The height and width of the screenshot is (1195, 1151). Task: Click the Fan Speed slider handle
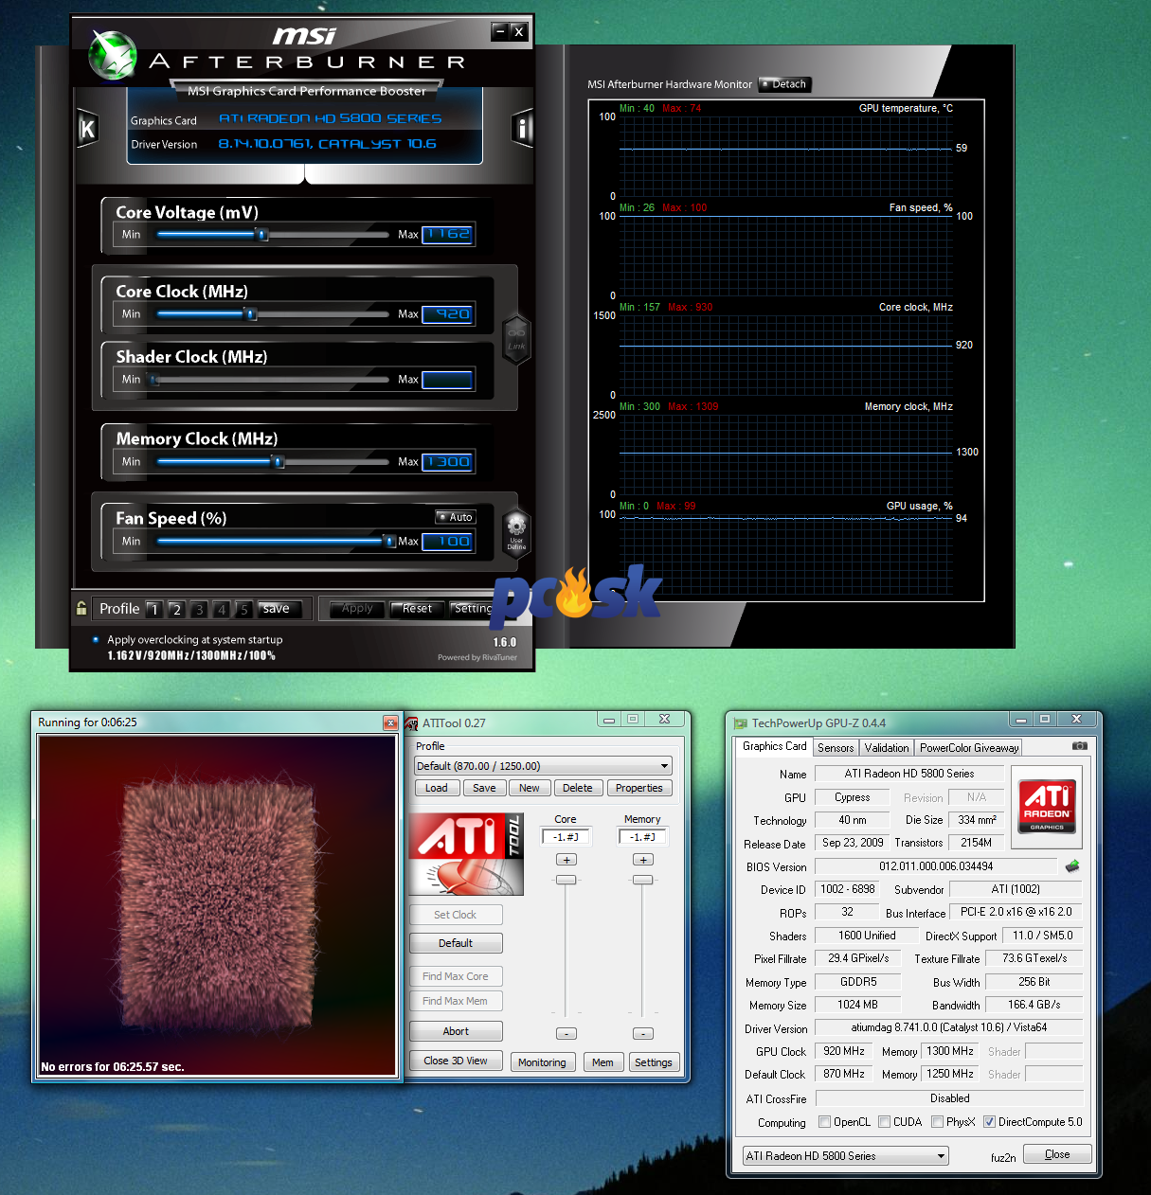click(388, 542)
